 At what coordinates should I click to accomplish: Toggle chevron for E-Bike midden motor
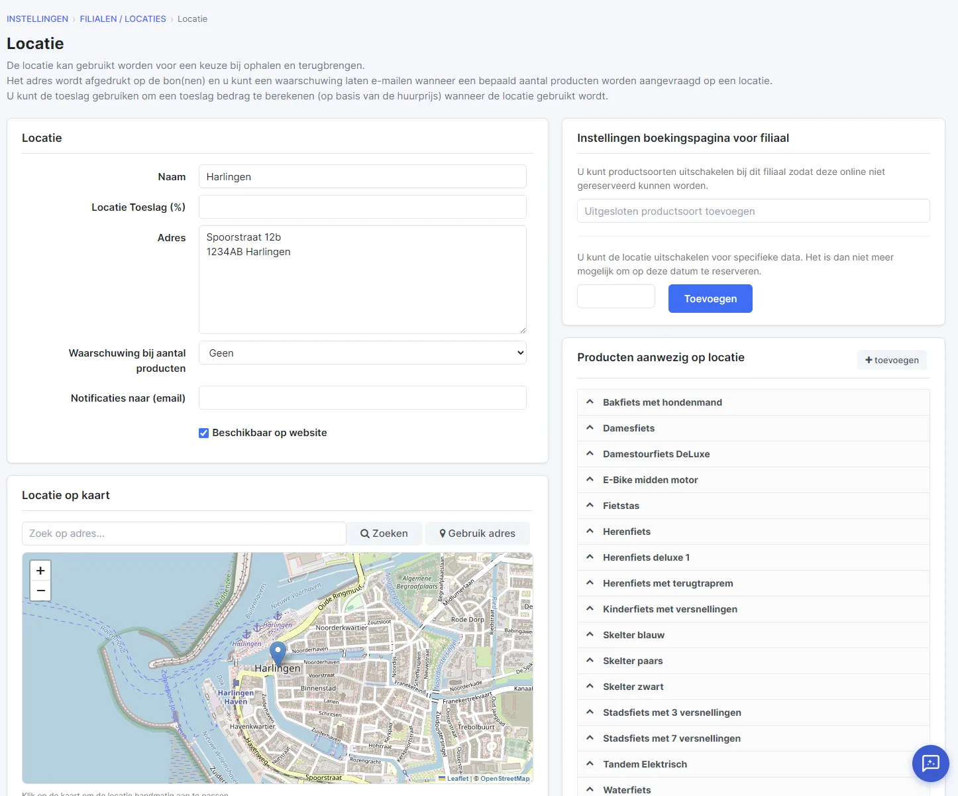coord(590,479)
